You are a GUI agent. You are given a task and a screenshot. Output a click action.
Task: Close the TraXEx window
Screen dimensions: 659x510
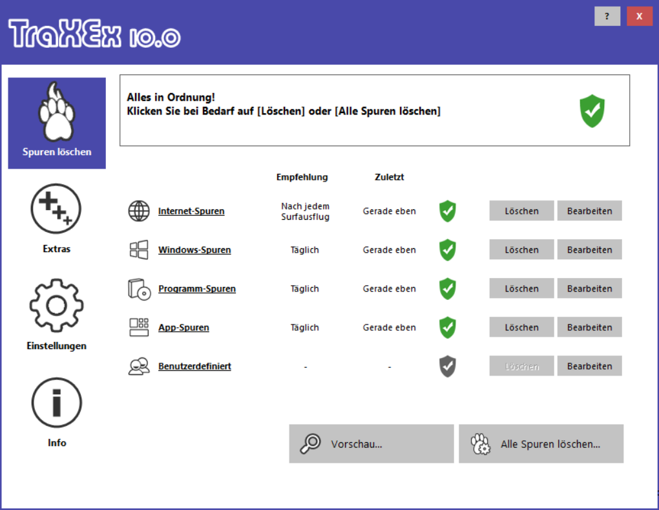[x=639, y=16]
